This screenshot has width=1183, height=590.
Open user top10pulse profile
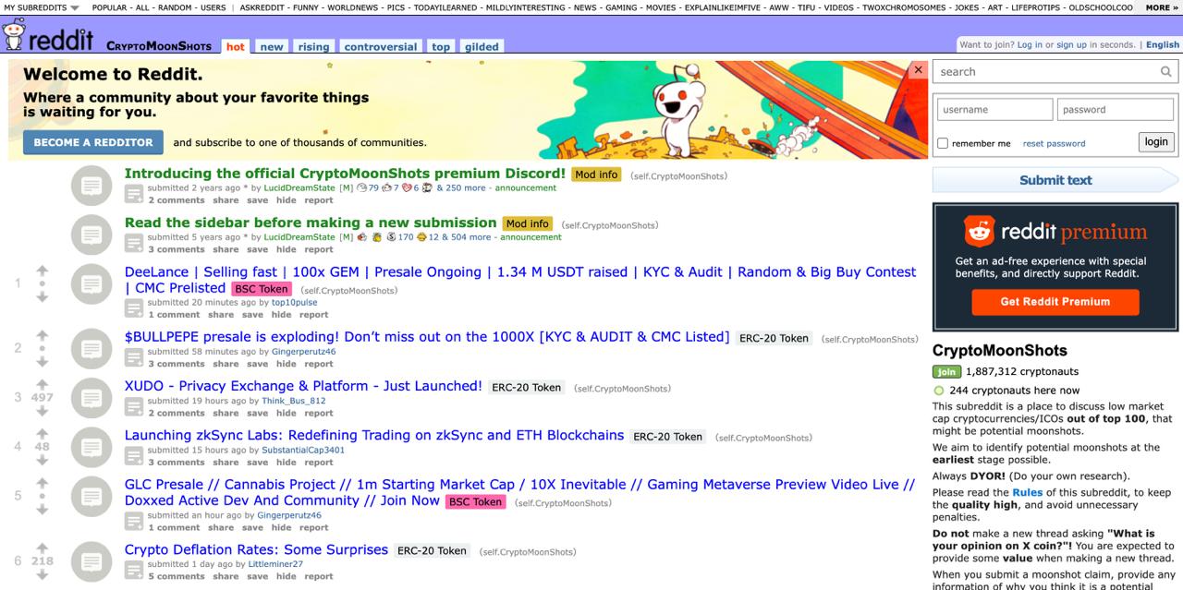[x=294, y=302]
